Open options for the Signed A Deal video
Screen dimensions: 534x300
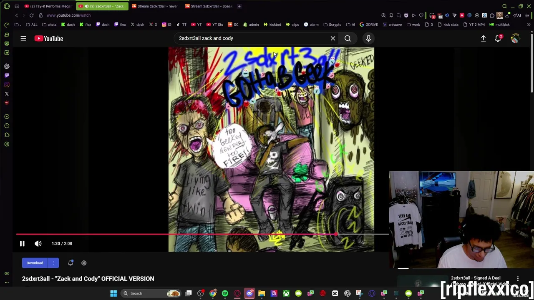pyautogui.click(x=518, y=278)
